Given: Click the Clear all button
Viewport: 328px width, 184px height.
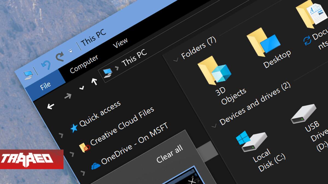Looking at the screenshot, I should coord(169,154).
